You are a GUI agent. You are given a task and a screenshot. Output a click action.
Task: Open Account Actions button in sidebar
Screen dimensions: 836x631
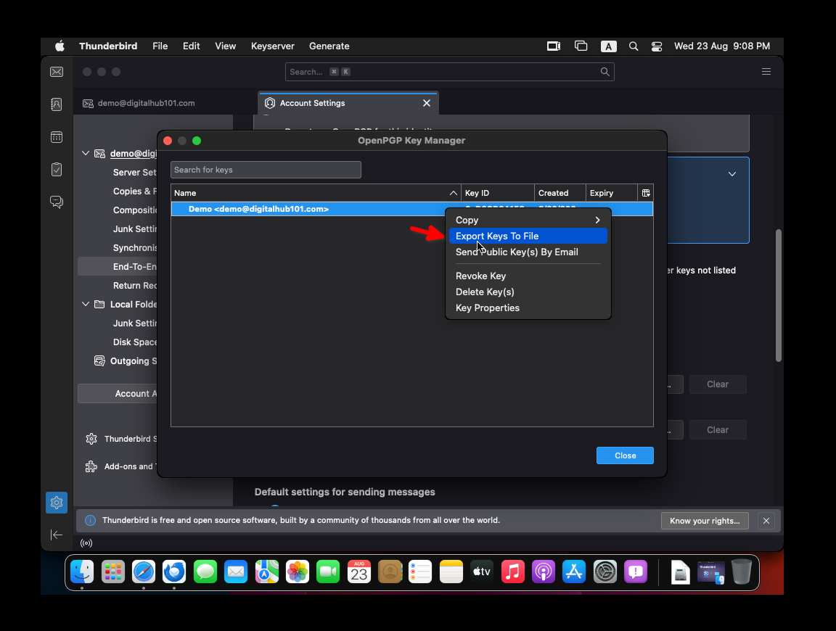point(118,394)
